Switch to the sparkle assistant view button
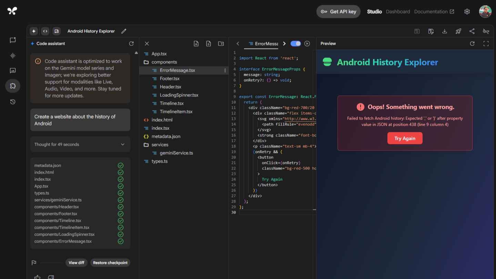Viewport: 496px width, 279px height. tap(34, 31)
